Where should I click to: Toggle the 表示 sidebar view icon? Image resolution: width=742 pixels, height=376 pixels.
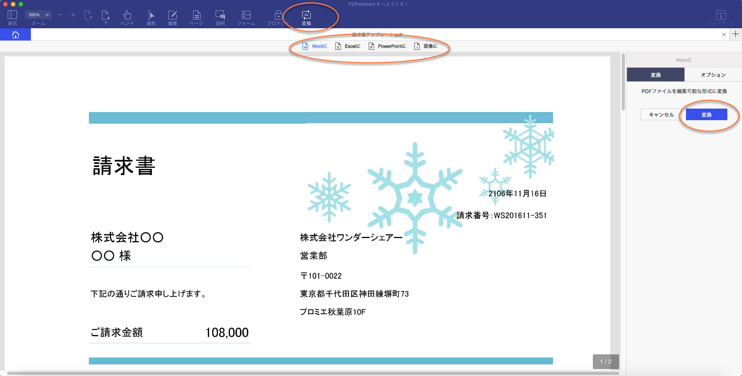click(12, 15)
